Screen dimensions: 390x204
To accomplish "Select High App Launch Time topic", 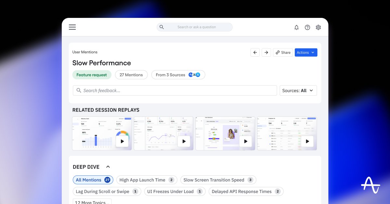I will point(147,180).
